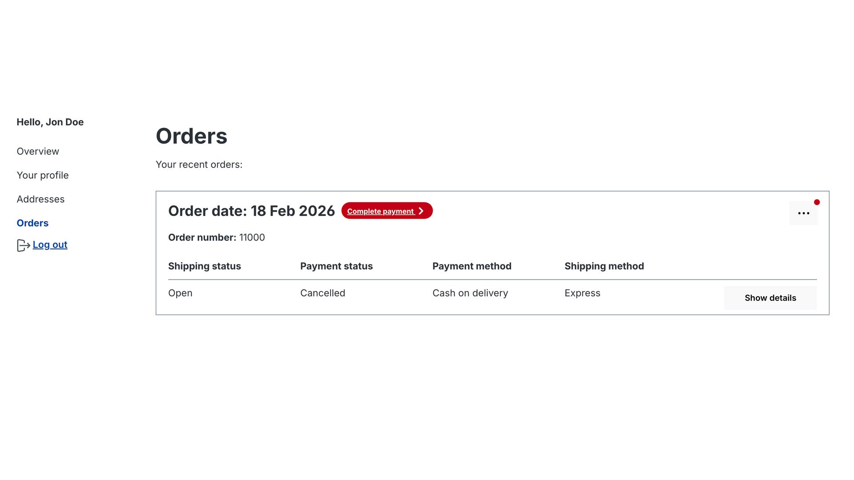This screenshot has height=480, width=854.
Task: Click the Hello, Jon Doe greeting
Action: (x=50, y=122)
